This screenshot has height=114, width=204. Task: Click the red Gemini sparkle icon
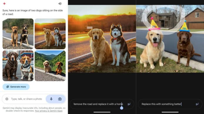point(4,4)
